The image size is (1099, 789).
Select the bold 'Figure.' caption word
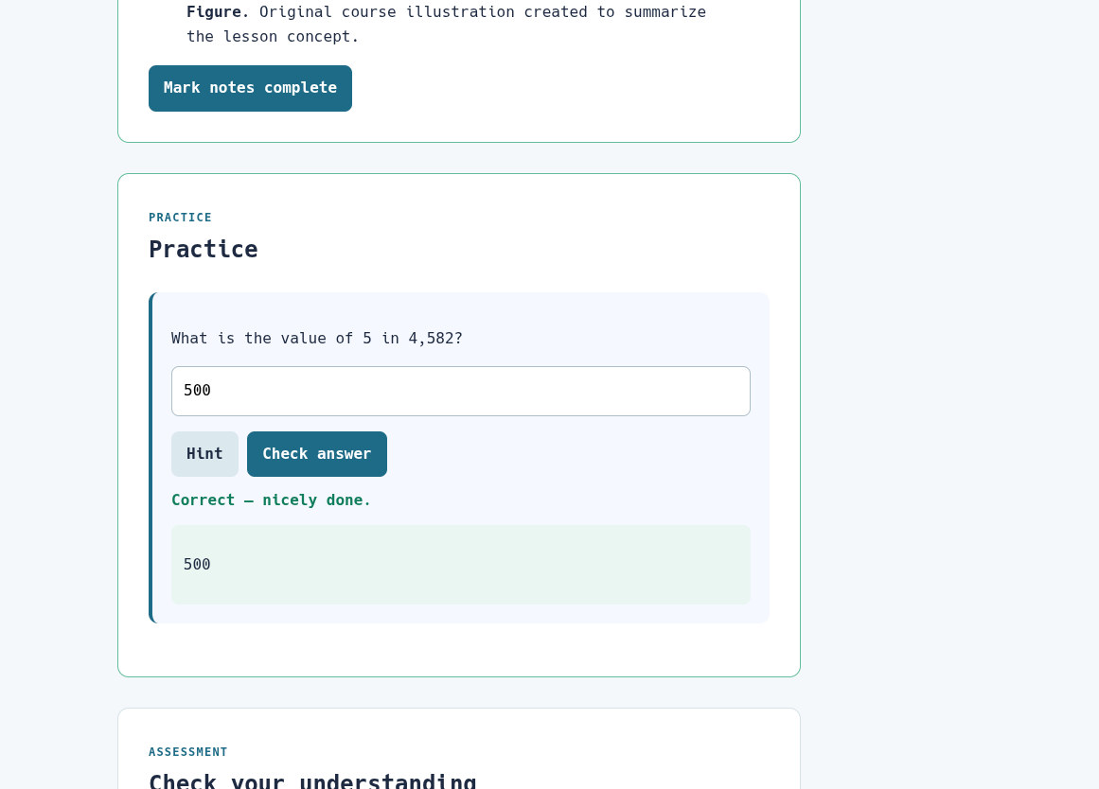pyautogui.click(x=218, y=12)
